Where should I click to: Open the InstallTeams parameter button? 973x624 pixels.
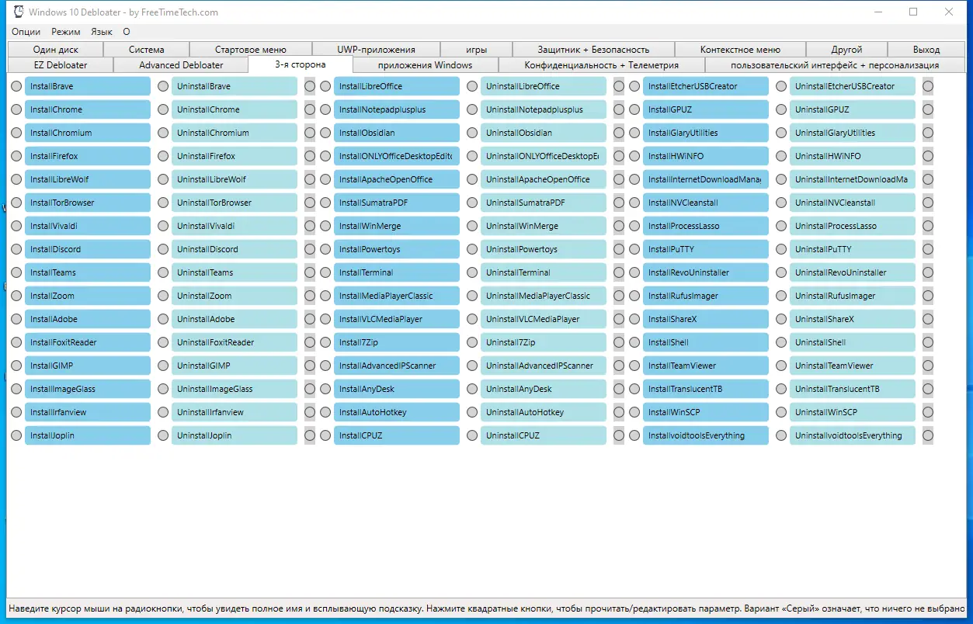click(88, 272)
